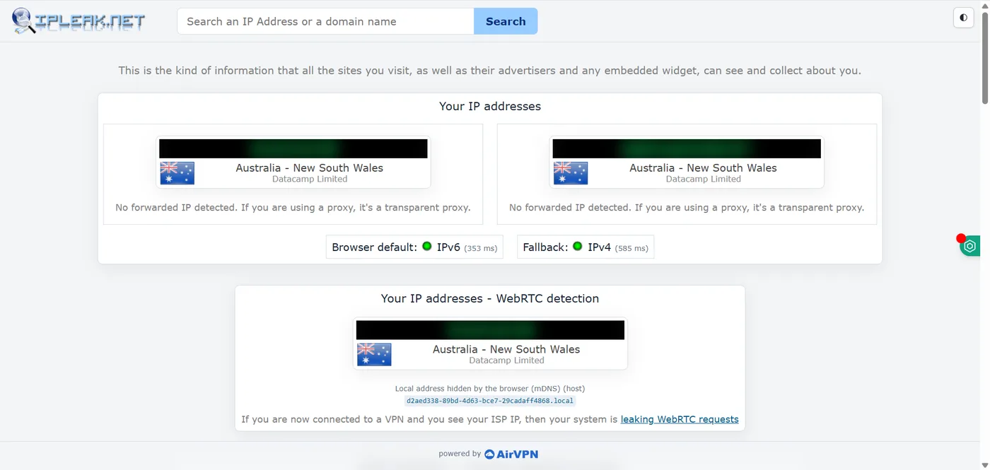Click the (353 ms) latency text

click(x=481, y=248)
